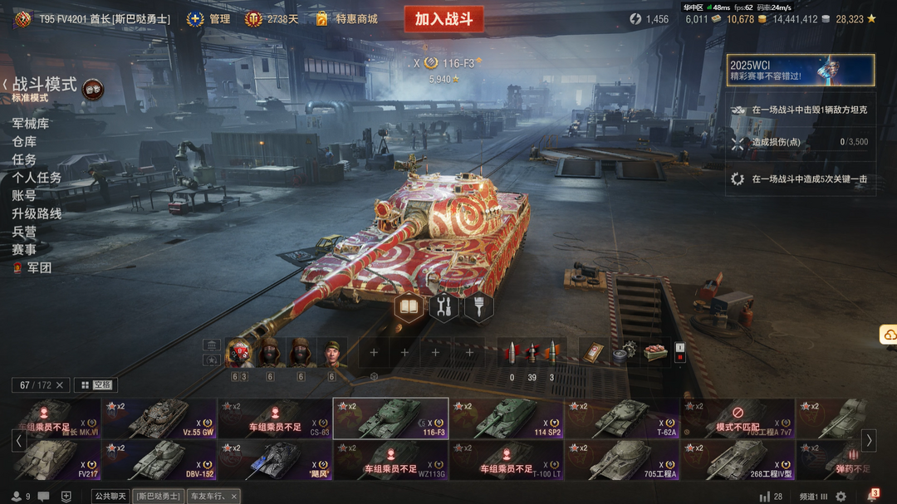Screen dimensions: 897x504
Task: Open the 2025WCI event banner
Action: (x=801, y=70)
